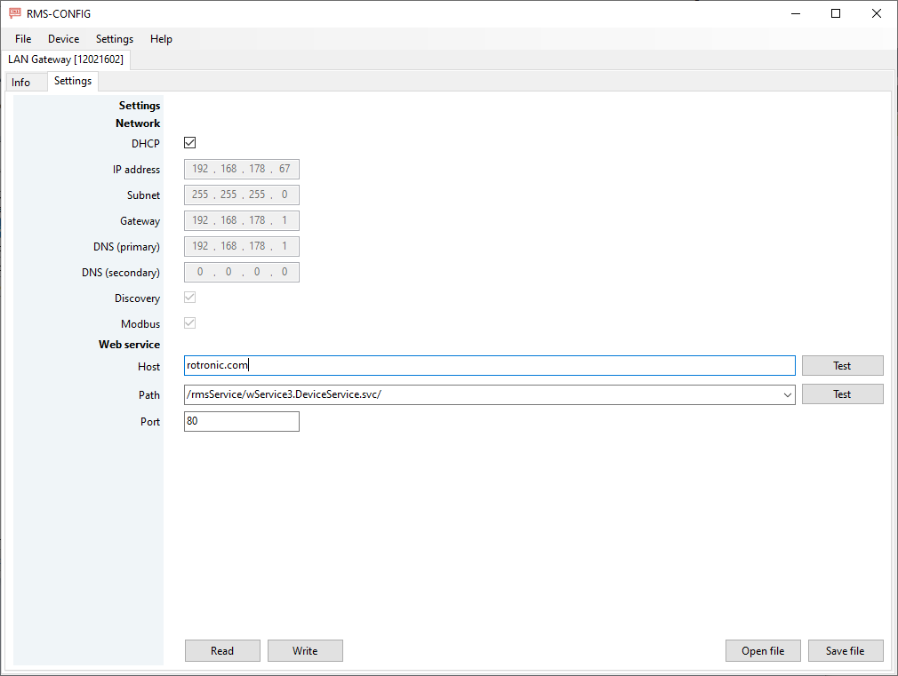This screenshot has height=676, width=898.
Task: Toggle the Discovery checkbox
Action: (x=189, y=297)
